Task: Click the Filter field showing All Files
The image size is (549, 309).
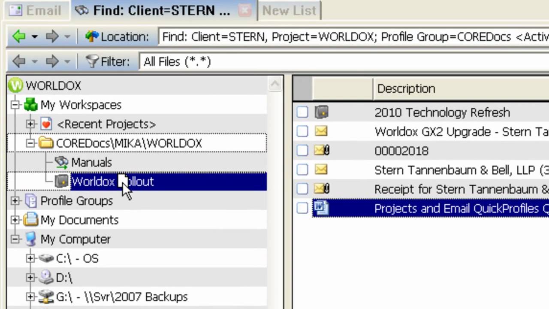Action: coord(344,61)
